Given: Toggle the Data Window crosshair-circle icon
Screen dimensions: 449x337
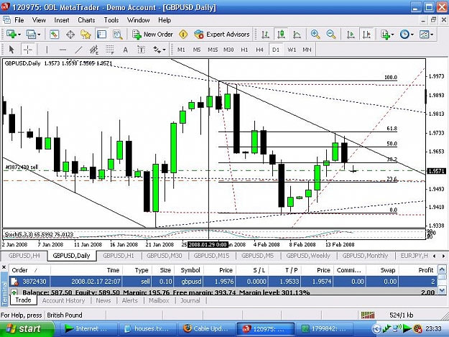Looking at the screenshot, I should 70,34.
